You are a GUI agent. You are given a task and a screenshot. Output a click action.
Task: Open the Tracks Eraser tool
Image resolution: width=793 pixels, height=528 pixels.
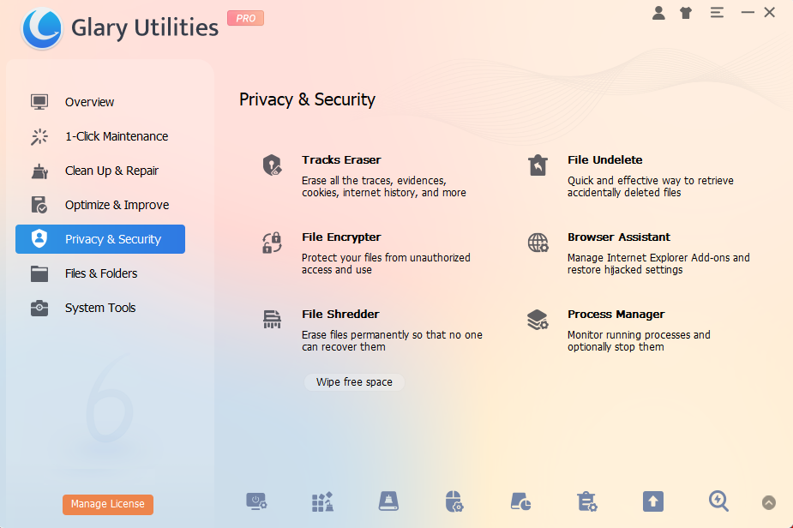[x=341, y=159]
